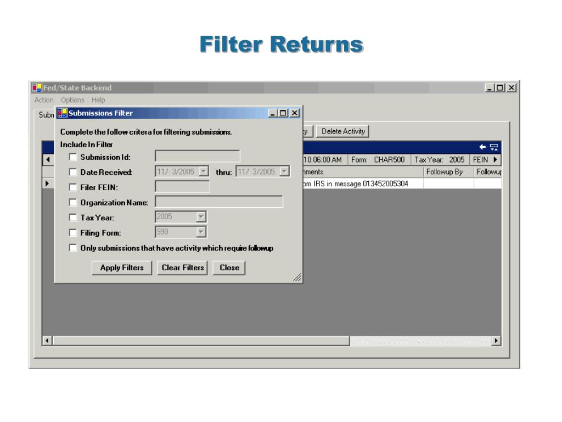Viewport: 562px width, 422px height.
Task: Tick the Submission Id checkbox
Action: click(x=73, y=157)
